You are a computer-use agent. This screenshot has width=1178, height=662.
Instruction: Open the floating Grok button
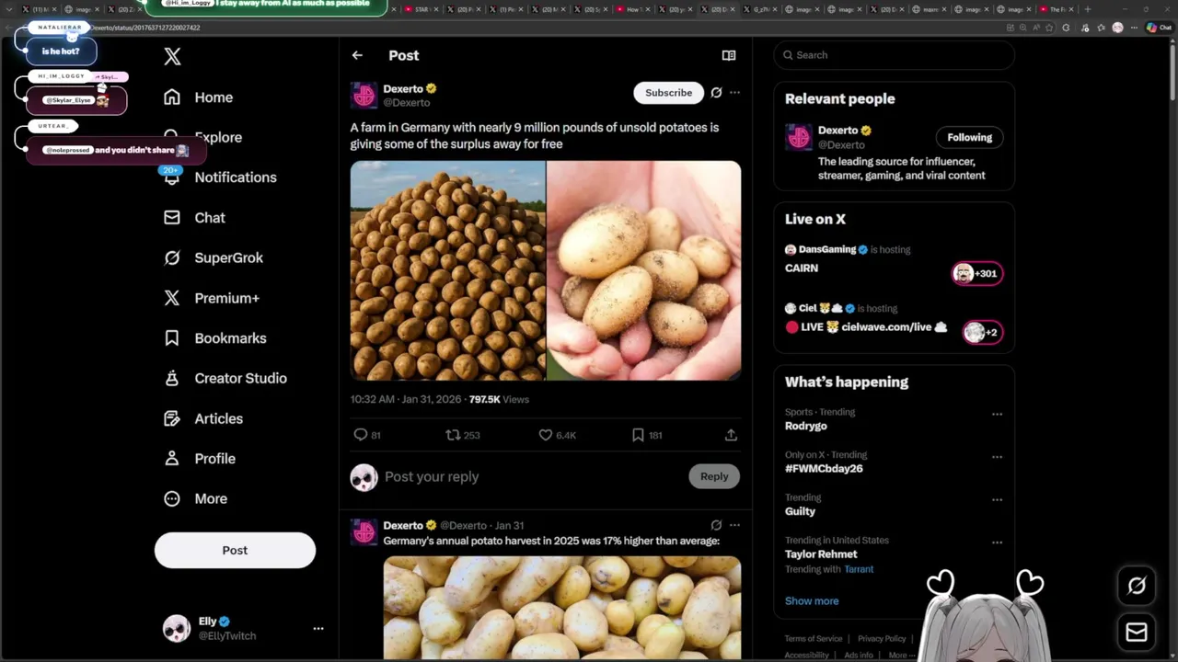(x=1137, y=586)
